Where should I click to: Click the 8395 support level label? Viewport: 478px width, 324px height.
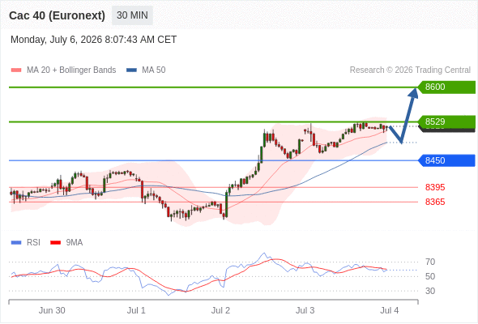[435, 187]
